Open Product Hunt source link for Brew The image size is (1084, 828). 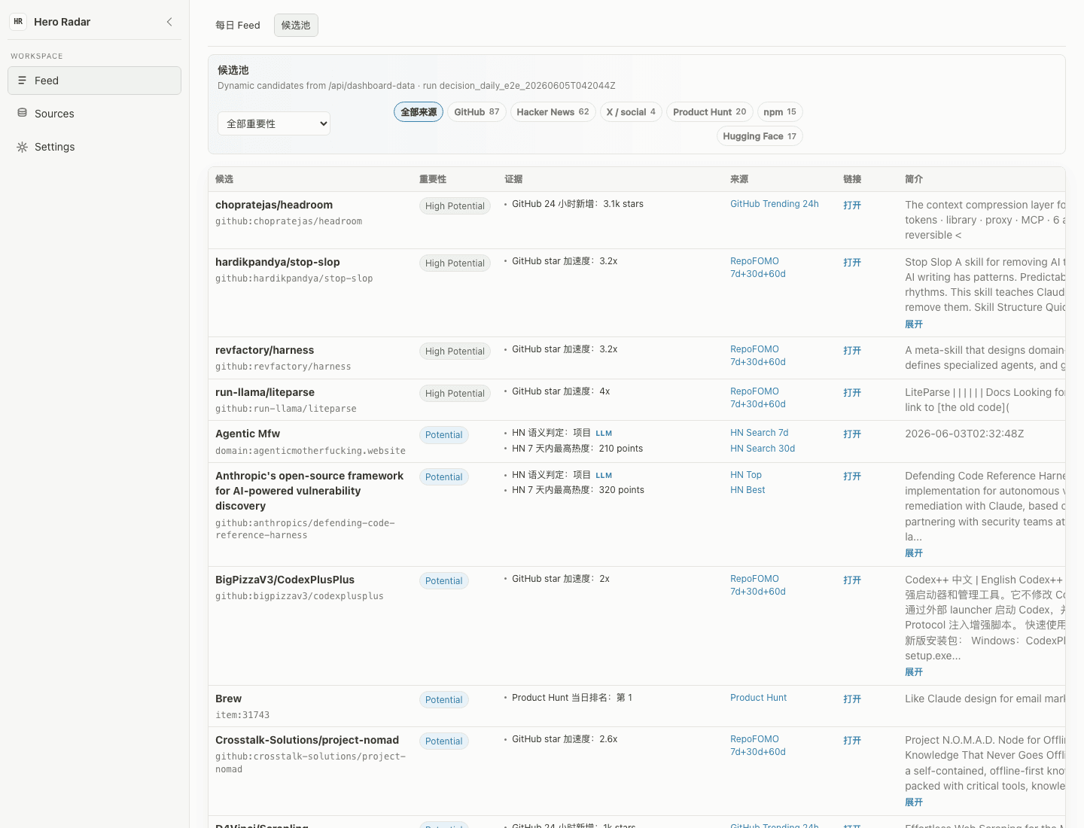point(758,697)
